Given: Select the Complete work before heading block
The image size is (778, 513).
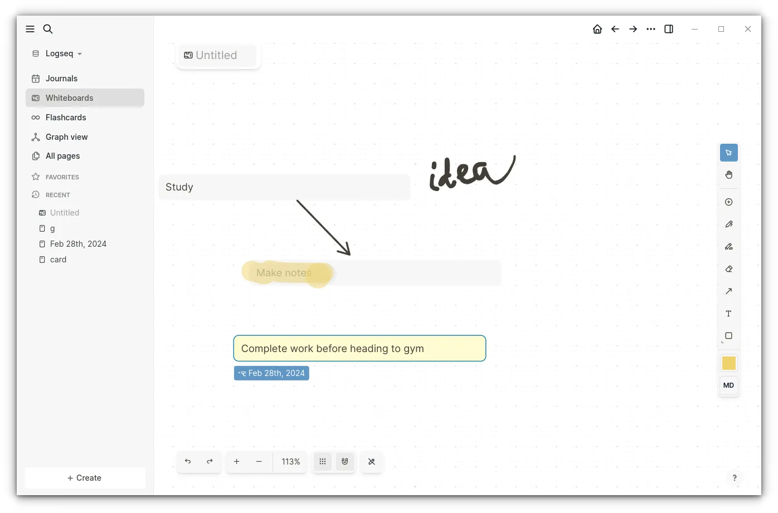Looking at the screenshot, I should click(x=359, y=348).
